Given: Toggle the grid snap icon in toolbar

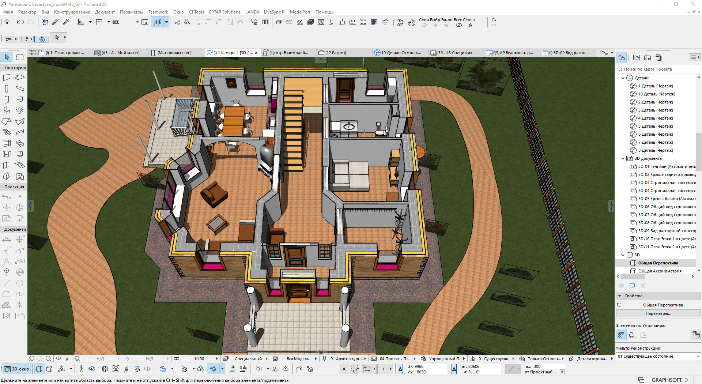Looking at the screenshot, I should click(x=99, y=22).
